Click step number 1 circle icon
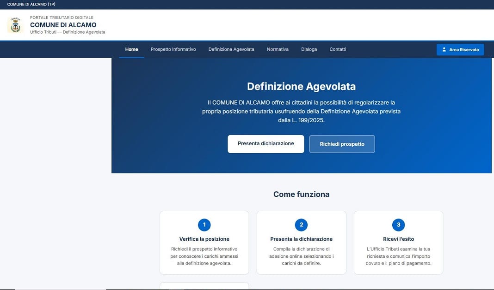The width and height of the screenshot is (494, 290). pos(204,225)
